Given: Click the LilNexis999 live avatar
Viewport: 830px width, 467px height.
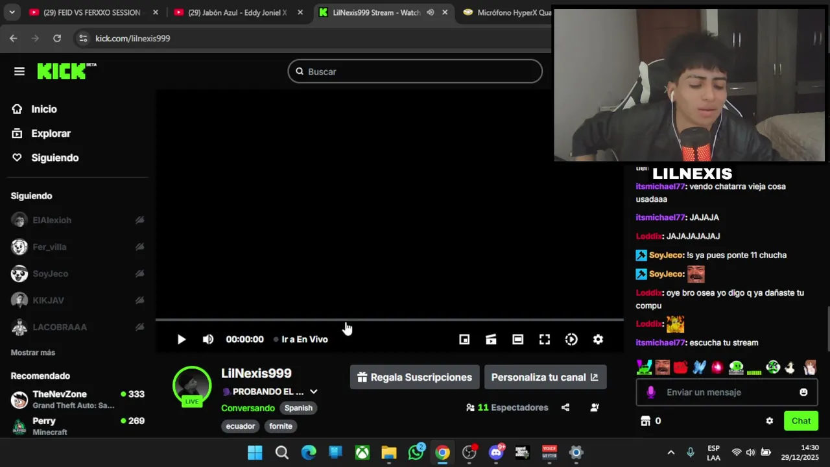Looking at the screenshot, I should (192, 386).
